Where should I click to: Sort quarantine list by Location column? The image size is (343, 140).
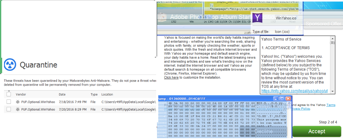[107, 95]
